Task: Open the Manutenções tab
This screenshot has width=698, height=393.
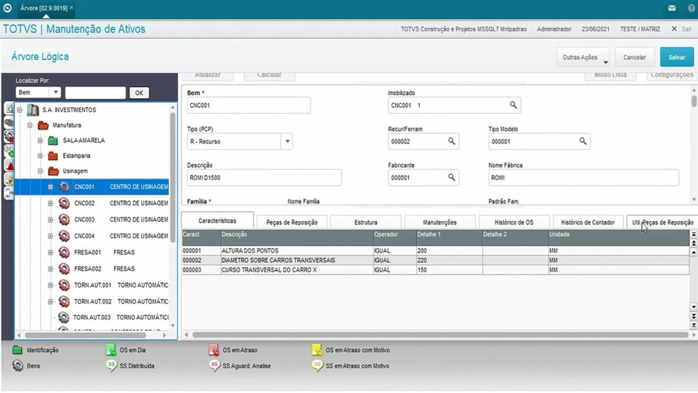Action: (440, 222)
